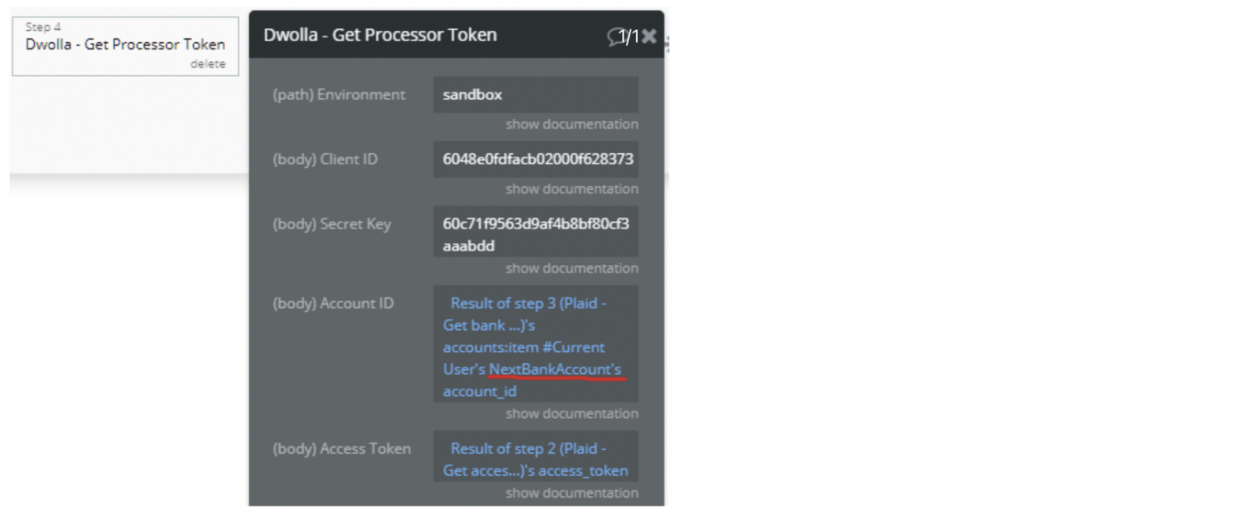Click the account_id segment of the expression

pyautogui.click(x=480, y=391)
